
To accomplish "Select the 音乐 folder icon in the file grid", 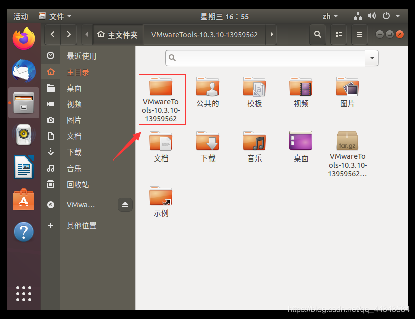I will (254, 147).
